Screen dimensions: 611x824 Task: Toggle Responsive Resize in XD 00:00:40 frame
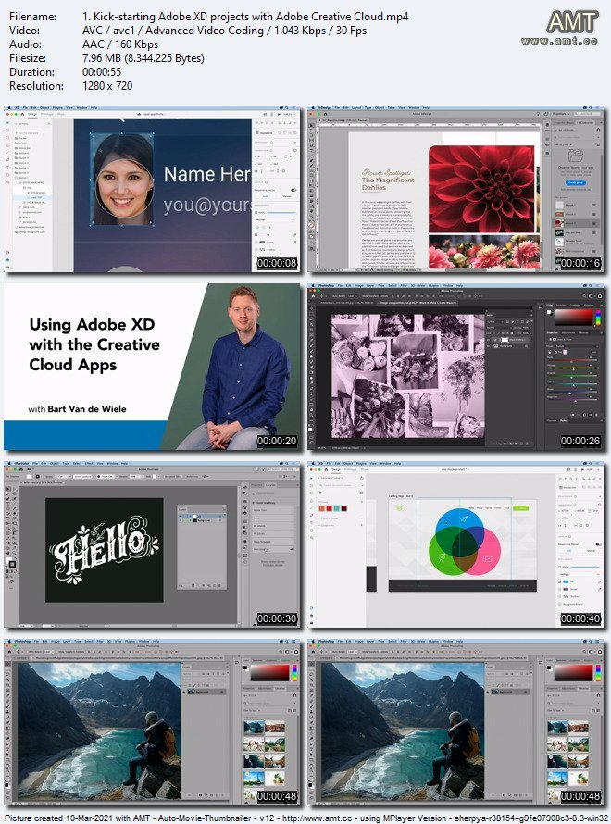pos(598,543)
